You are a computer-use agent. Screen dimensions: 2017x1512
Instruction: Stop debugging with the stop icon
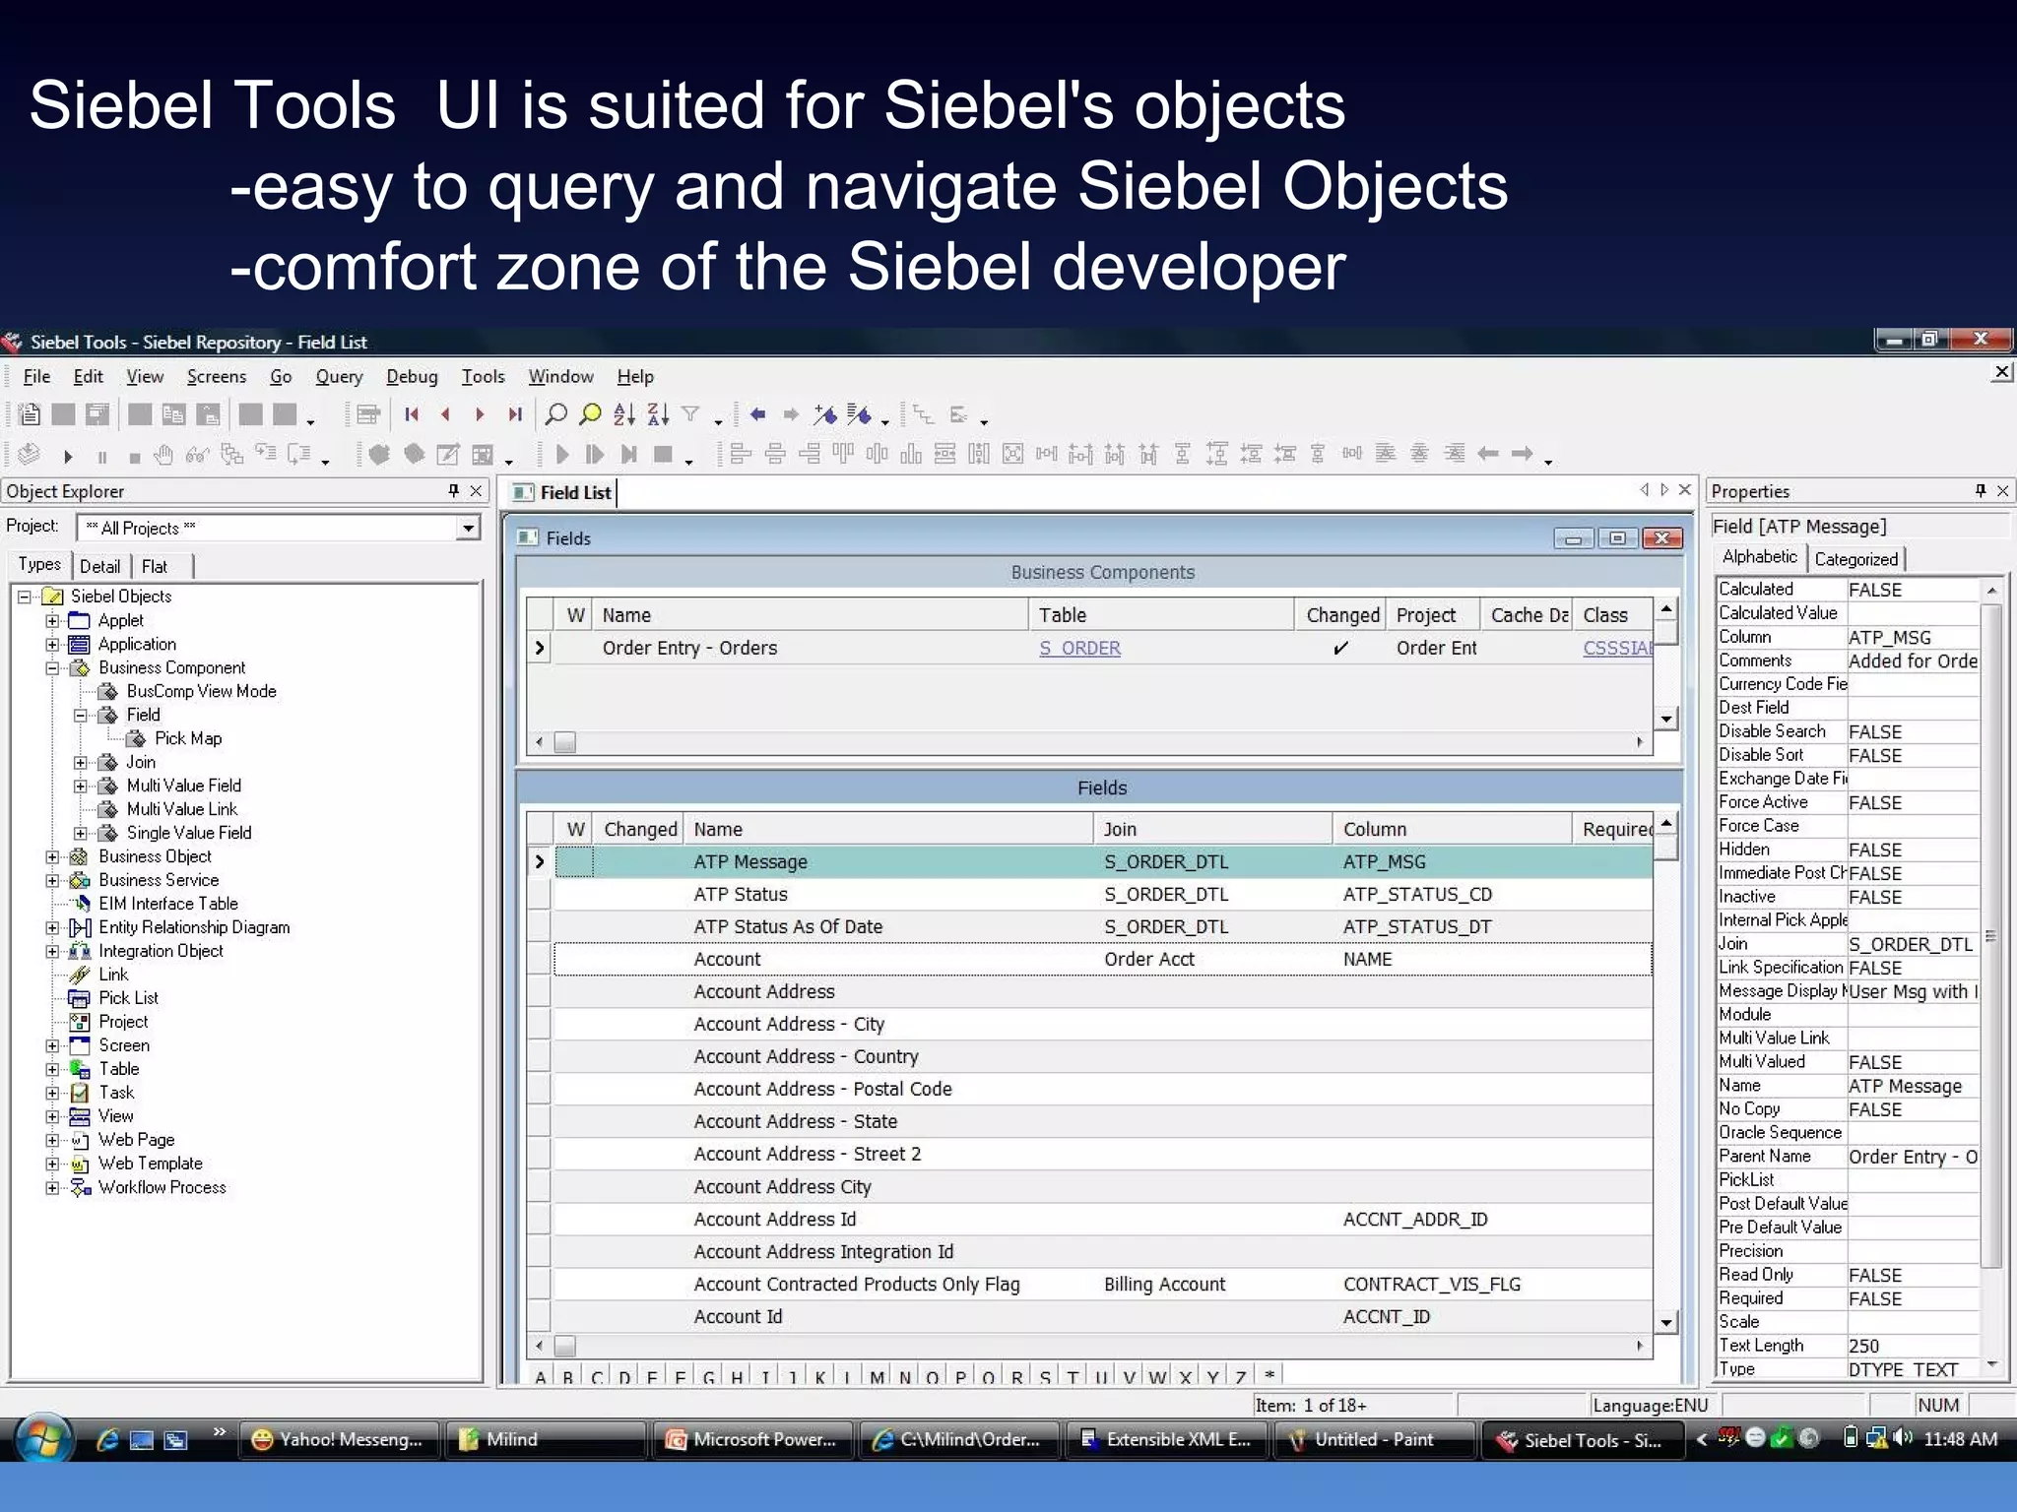135,456
